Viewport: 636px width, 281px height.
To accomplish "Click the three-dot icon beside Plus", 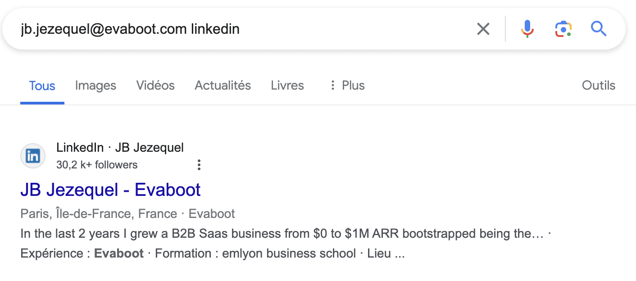I will [x=332, y=85].
